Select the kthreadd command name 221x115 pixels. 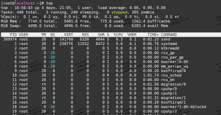pos(170,48)
